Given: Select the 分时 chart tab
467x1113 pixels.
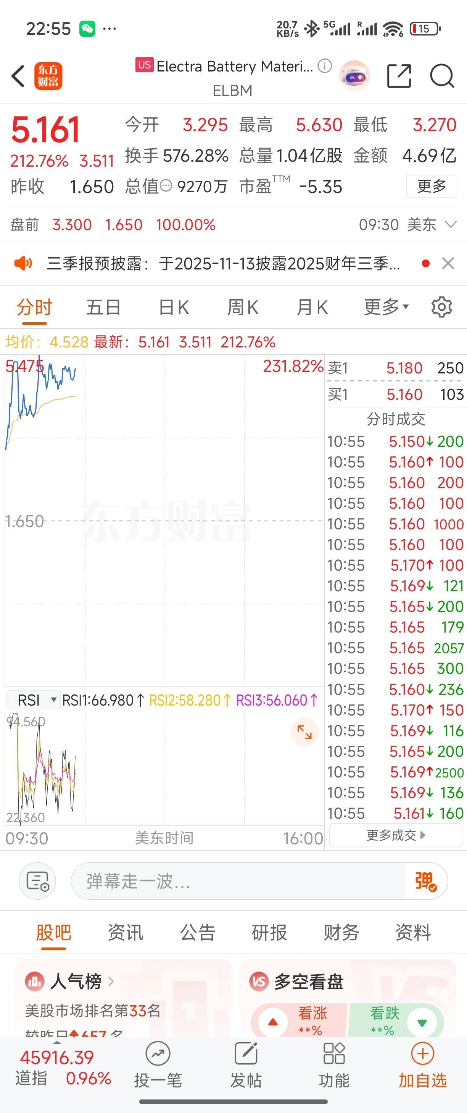Looking at the screenshot, I should (34, 307).
